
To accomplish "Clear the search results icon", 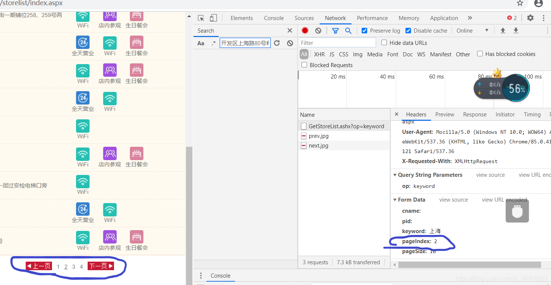I will coord(290,43).
